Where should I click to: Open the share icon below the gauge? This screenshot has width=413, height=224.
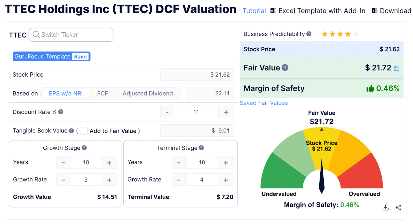(398, 207)
